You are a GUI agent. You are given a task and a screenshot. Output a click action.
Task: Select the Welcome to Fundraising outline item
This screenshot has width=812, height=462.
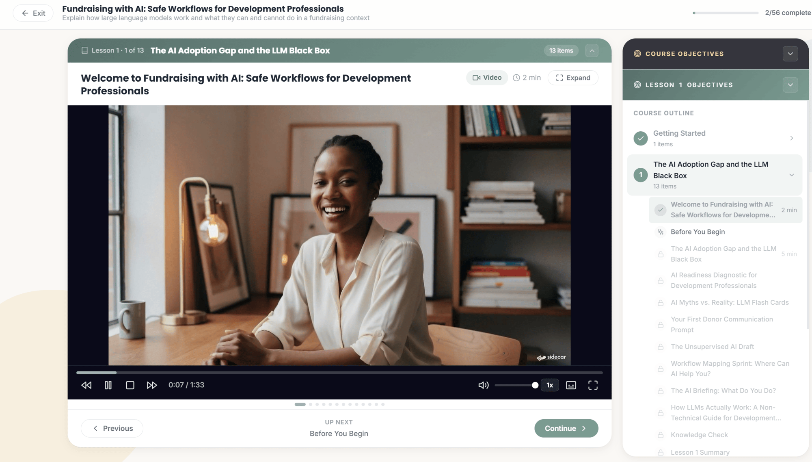pyautogui.click(x=726, y=210)
